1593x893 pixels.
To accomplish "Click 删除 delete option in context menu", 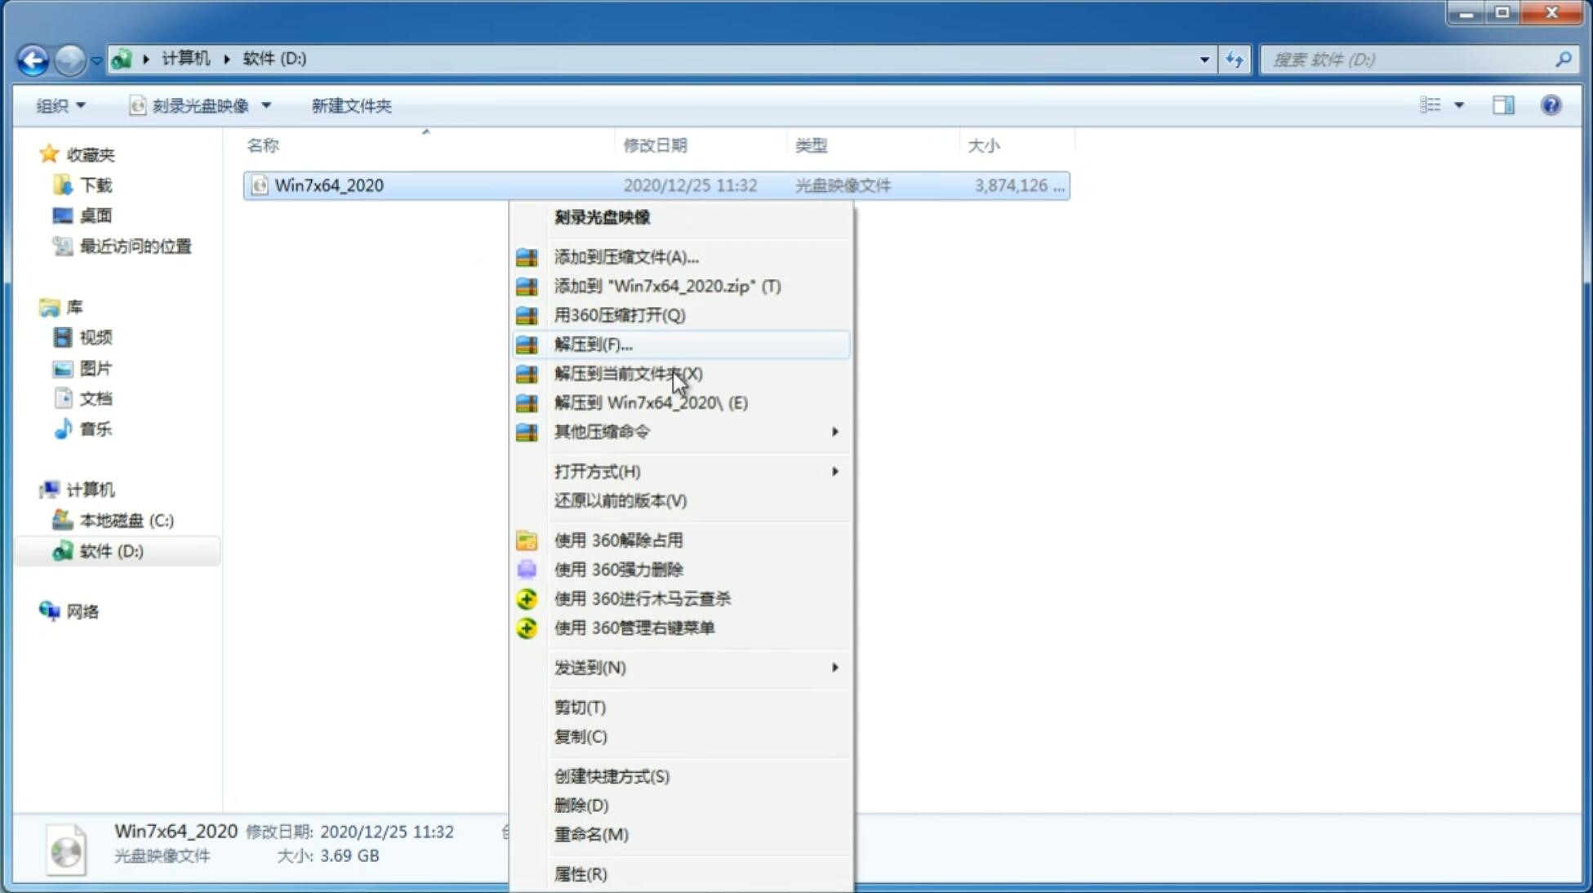I will pos(580,804).
